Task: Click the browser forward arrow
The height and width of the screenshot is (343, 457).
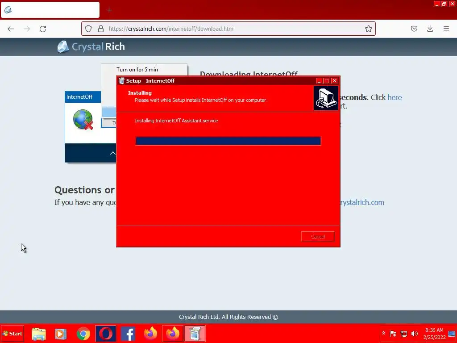Action: (x=27, y=29)
